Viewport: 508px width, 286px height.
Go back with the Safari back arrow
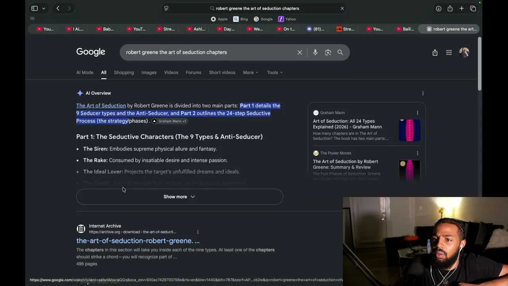coord(58,8)
